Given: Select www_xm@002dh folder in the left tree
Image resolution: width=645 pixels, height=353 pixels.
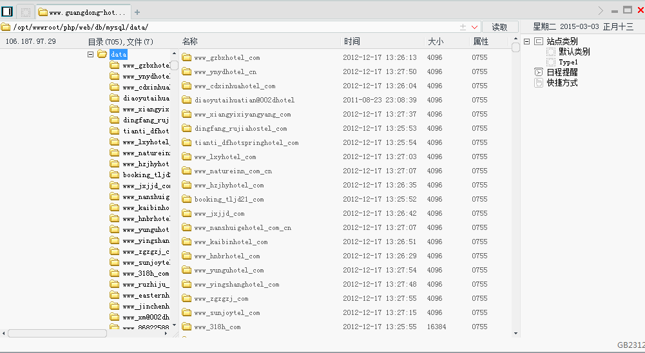Looking at the screenshot, I should [x=146, y=317].
